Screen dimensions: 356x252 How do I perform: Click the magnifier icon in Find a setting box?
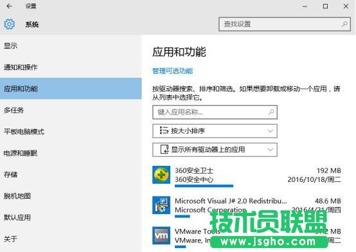click(x=344, y=24)
